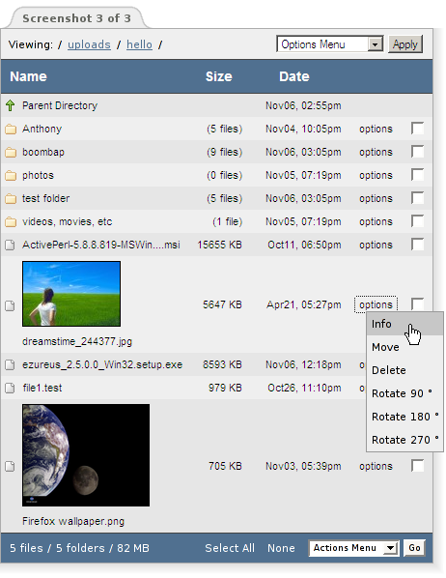Click the Screenshot 3 of 3 tab
Image resolution: width=446 pixels, height=578 pixels.
(76, 18)
